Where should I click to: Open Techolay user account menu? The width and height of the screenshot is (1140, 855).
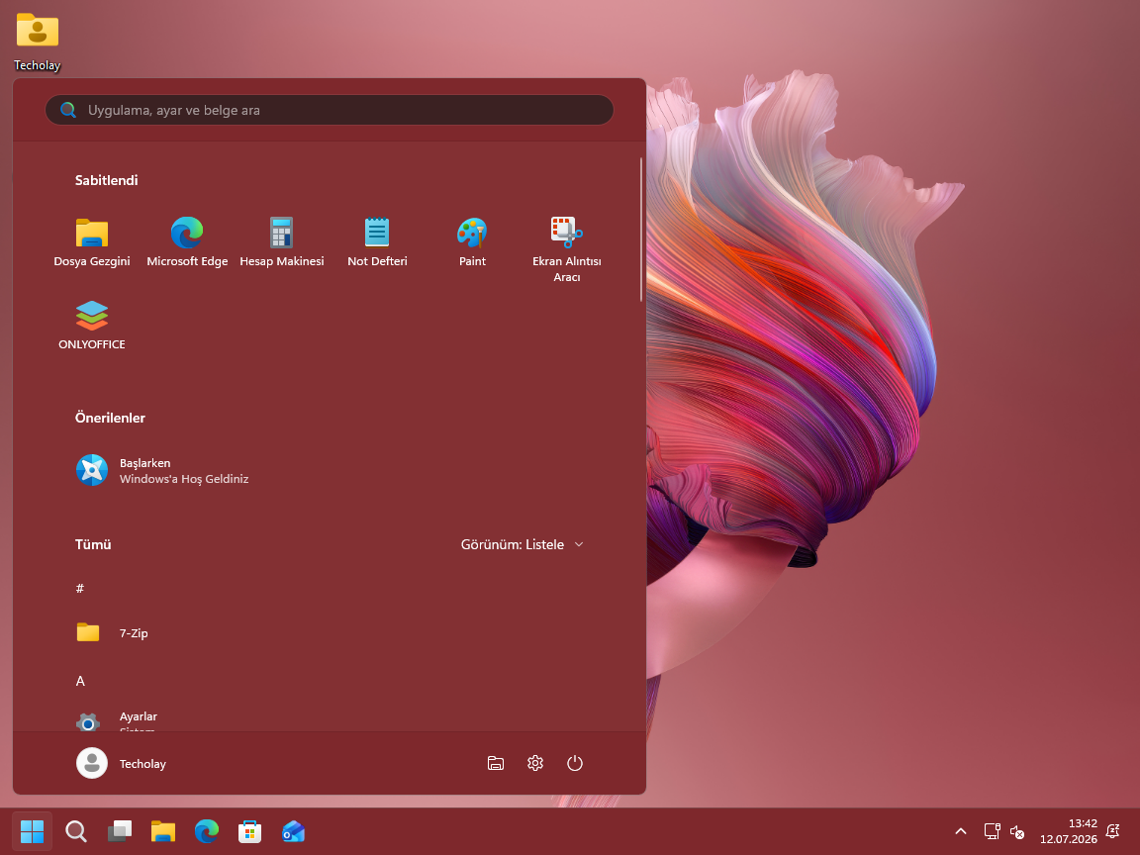pos(122,763)
